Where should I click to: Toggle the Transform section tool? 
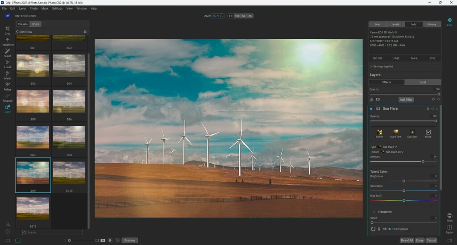coord(374,212)
